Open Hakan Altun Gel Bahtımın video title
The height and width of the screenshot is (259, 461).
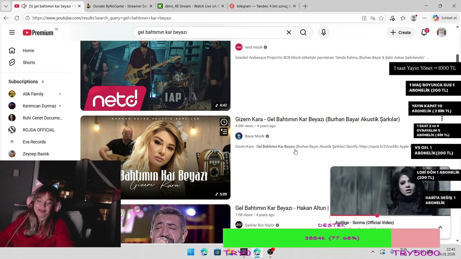(x=282, y=208)
